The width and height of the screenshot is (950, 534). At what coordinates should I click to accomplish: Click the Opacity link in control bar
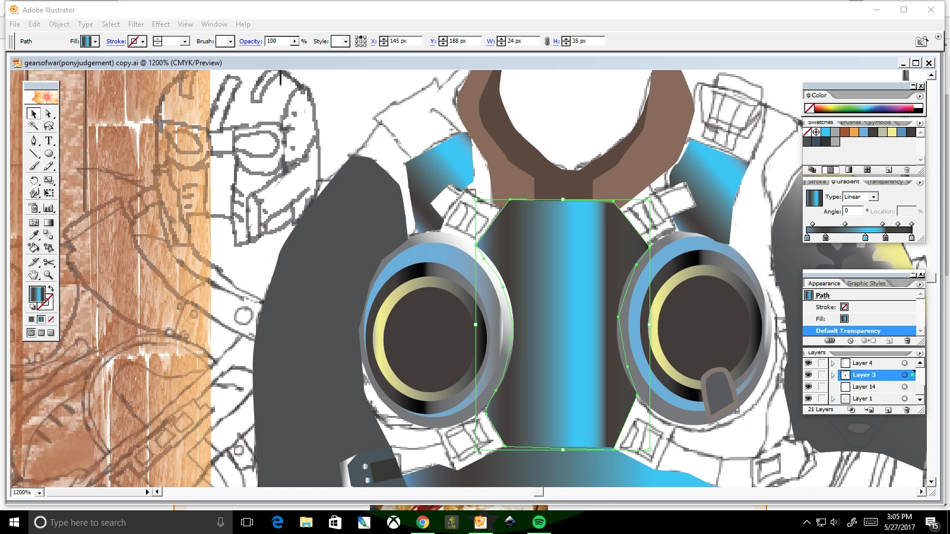[x=251, y=42]
